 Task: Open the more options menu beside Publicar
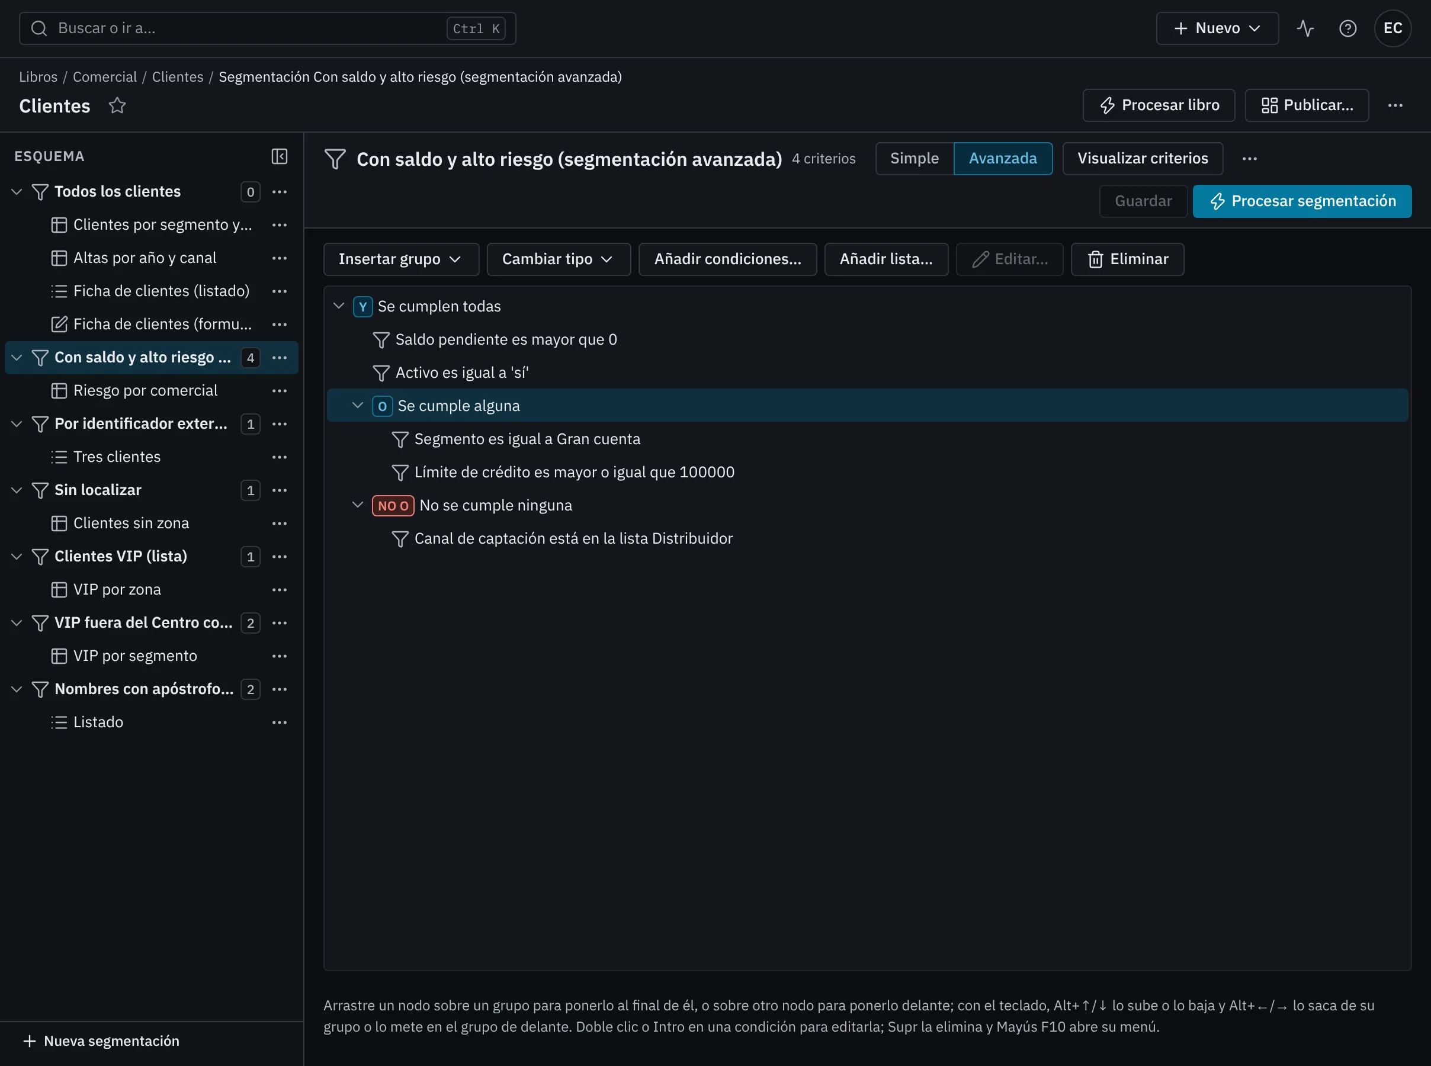pos(1395,105)
